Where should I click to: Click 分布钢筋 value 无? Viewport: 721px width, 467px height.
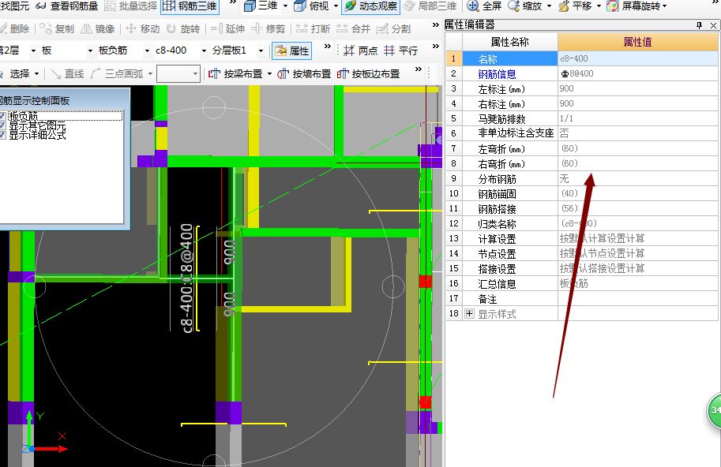(638, 178)
